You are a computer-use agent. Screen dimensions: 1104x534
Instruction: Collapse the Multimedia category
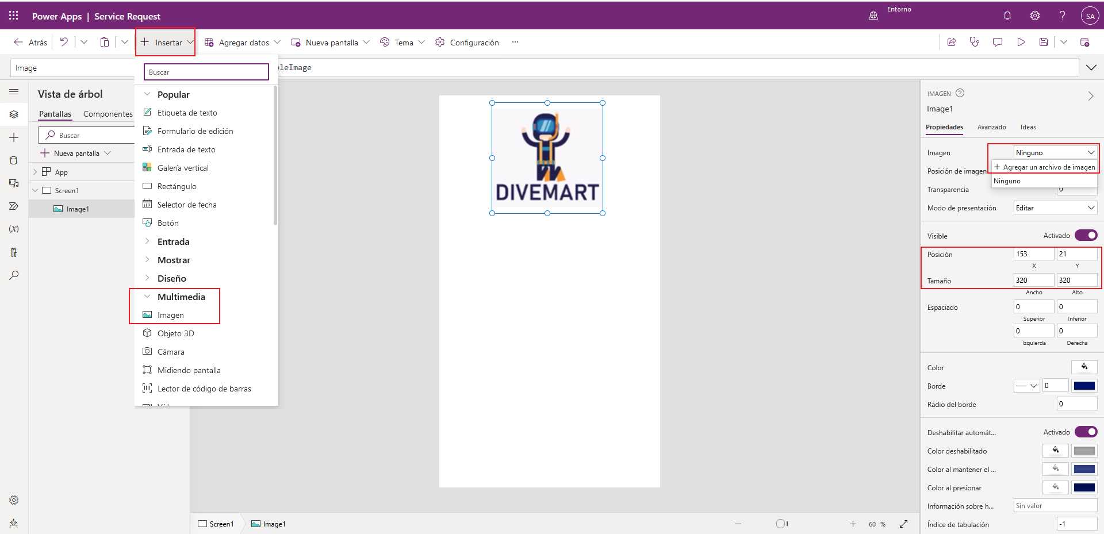coord(147,297)
